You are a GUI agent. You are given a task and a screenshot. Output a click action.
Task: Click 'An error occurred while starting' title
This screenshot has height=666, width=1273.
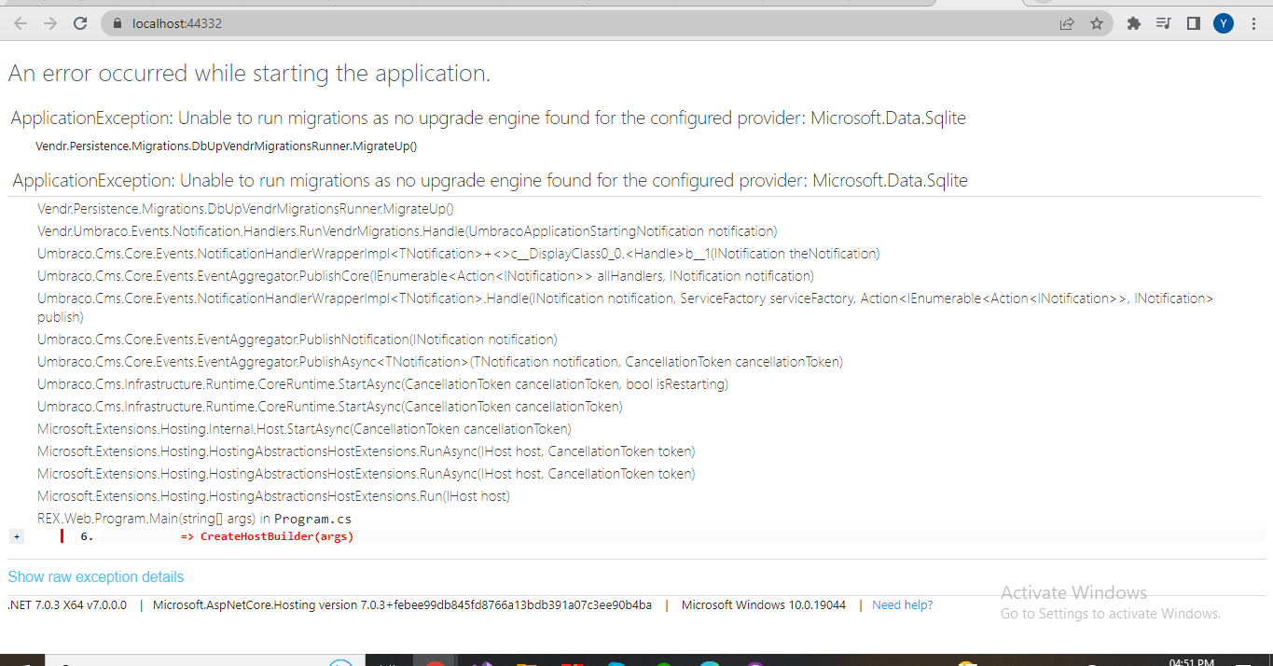(x=249, y=74)
